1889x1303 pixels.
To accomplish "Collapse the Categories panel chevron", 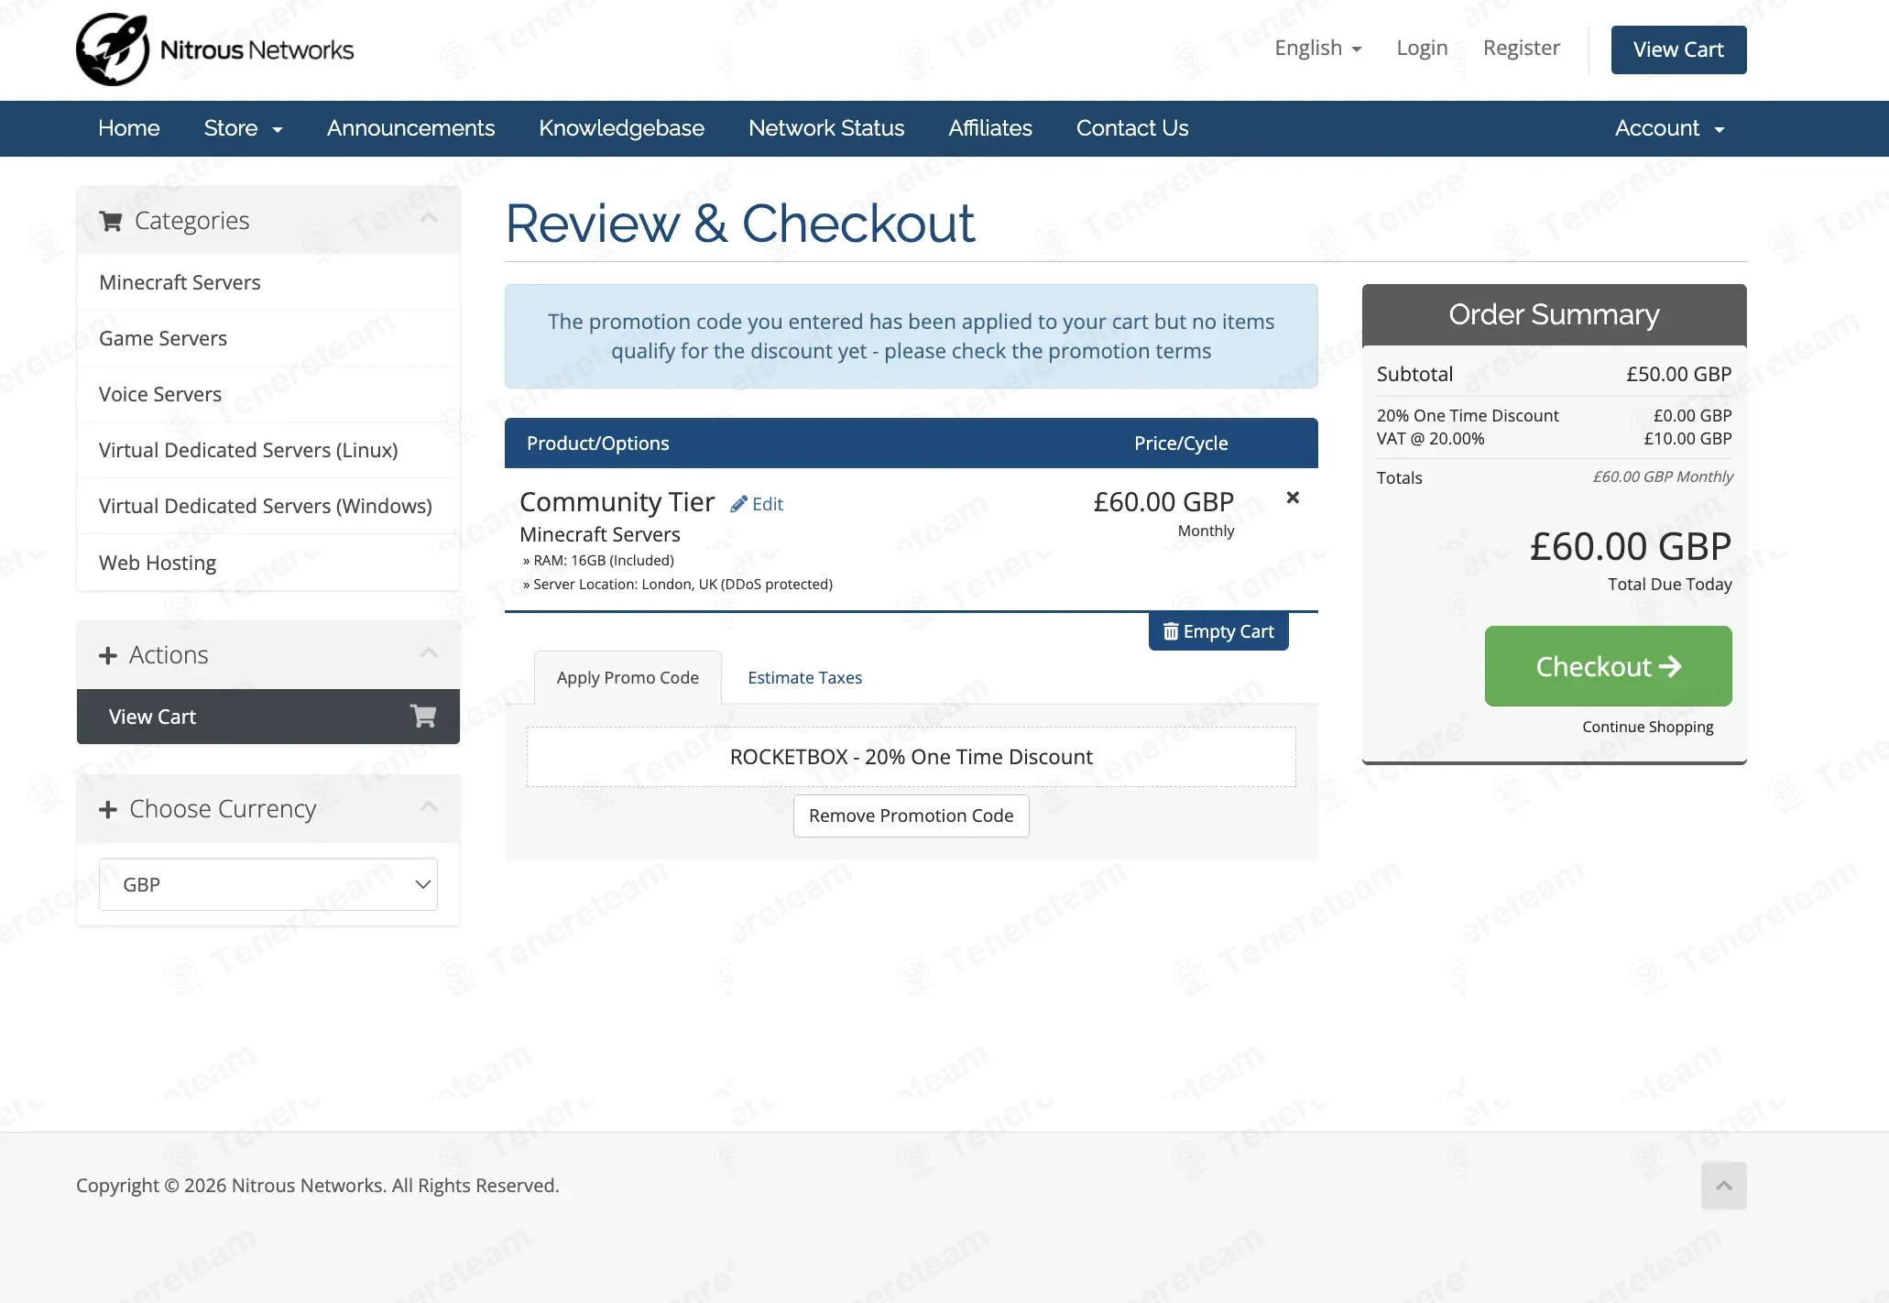I will (429, 218).
